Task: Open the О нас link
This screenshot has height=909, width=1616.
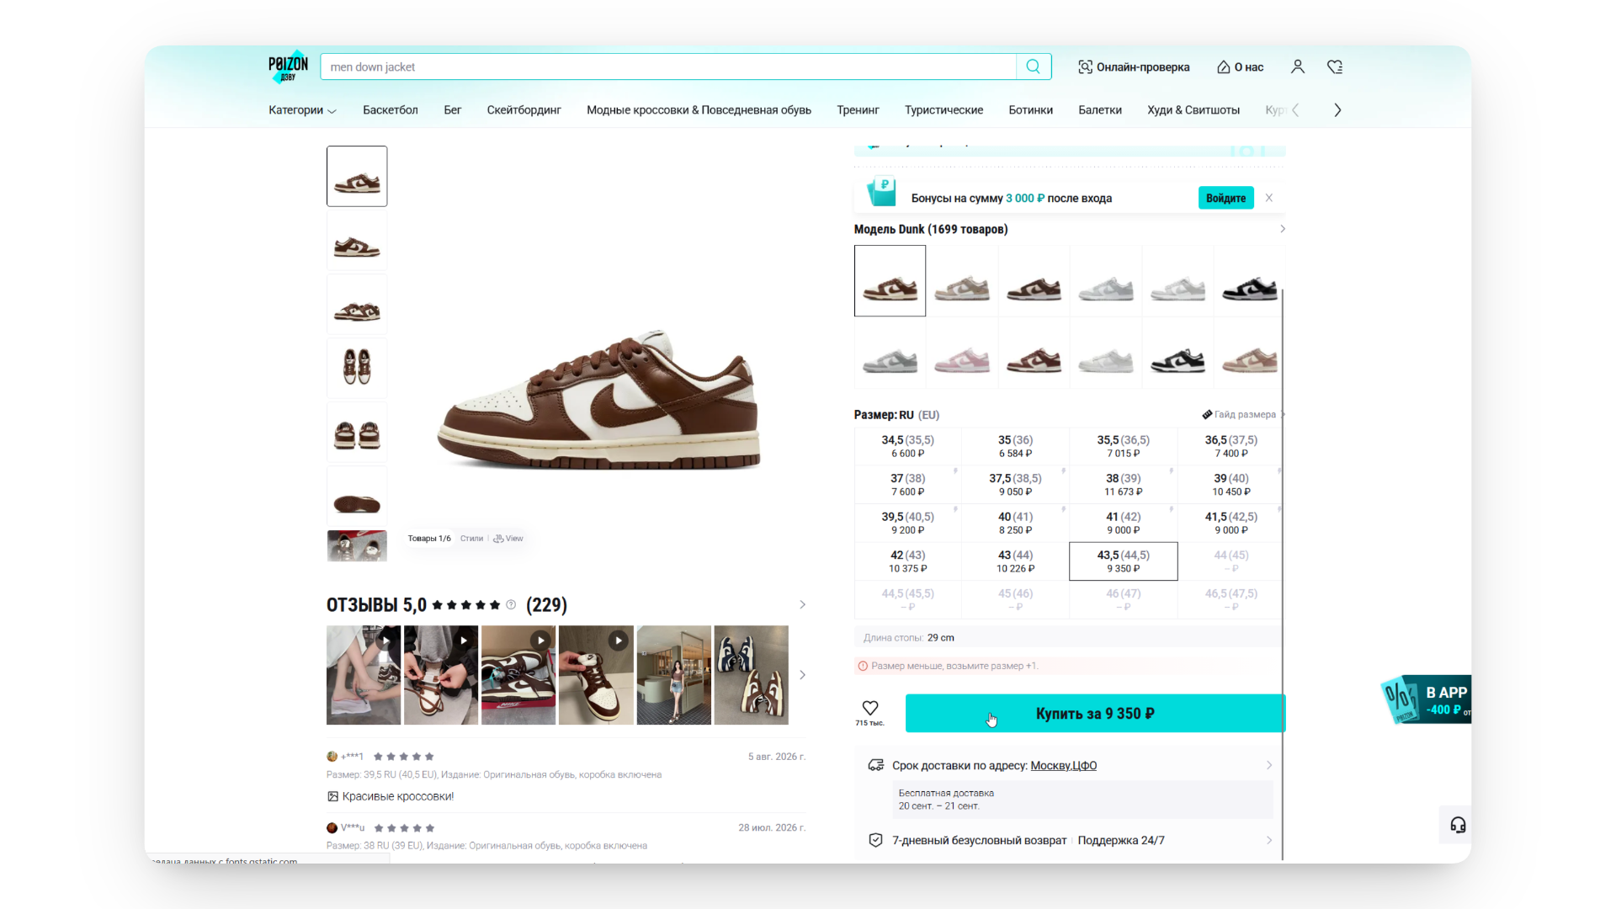Action: click(1240, 67)
